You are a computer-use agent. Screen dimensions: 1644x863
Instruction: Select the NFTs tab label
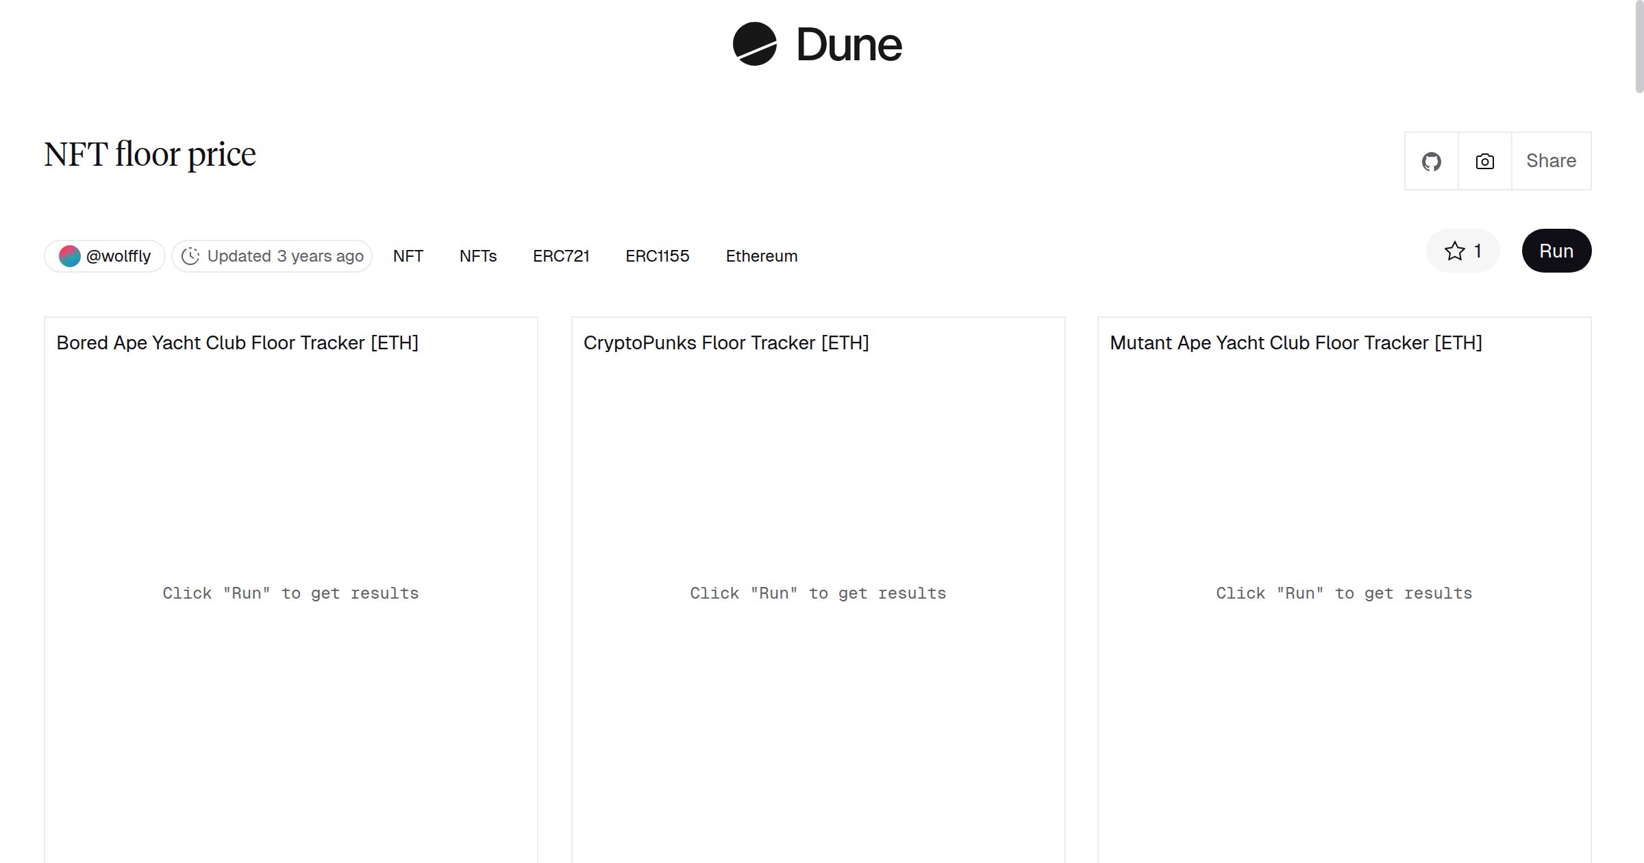(477, 255)
